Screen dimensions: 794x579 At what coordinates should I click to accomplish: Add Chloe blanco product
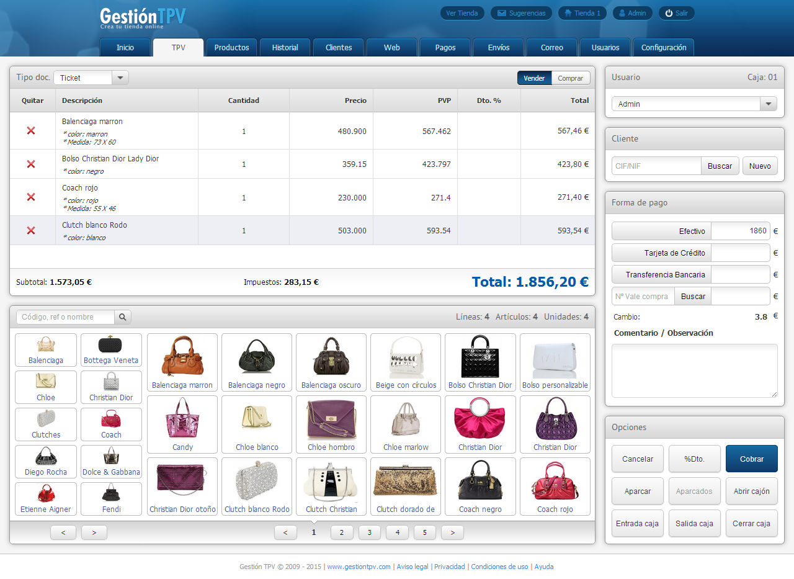[x=257, y=424]
